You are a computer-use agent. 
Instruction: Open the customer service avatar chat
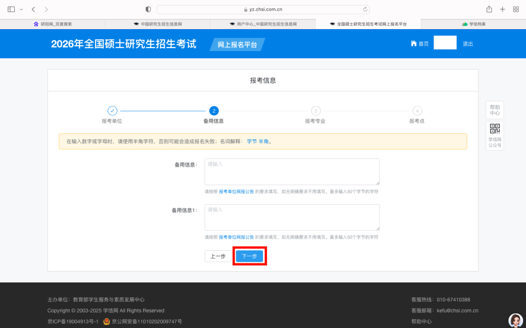pyautogui.click(x=515, y=320)
